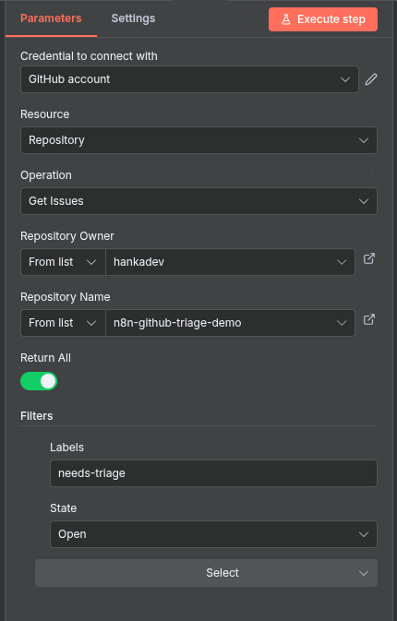This screenshot has height=621, width=397.
Task: Open the Operation dropdown showing Get Issues
Action: click(x=198, y=201)
